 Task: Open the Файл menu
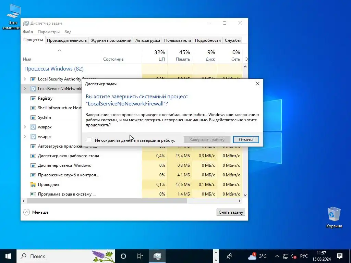click(x=28, y=32)
